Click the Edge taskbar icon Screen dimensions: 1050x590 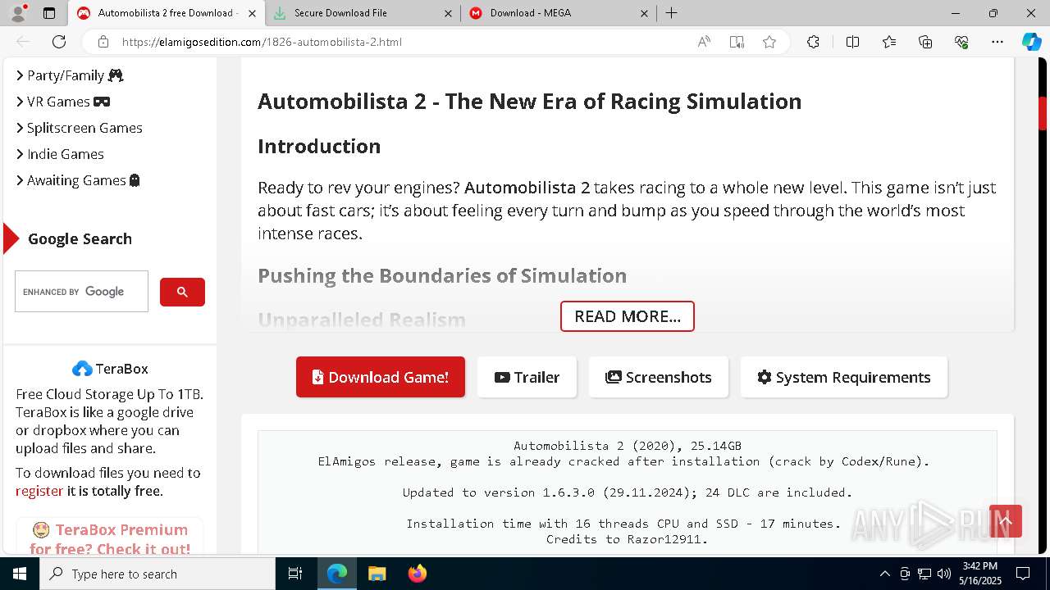pos(337,574)
